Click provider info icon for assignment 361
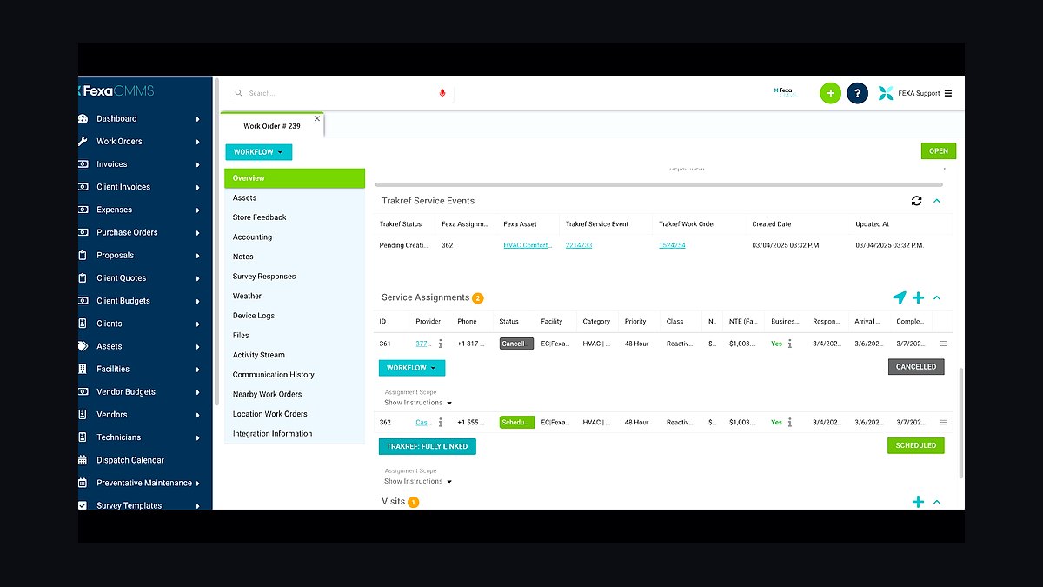 pyautogui.click(x=440, y=344)
